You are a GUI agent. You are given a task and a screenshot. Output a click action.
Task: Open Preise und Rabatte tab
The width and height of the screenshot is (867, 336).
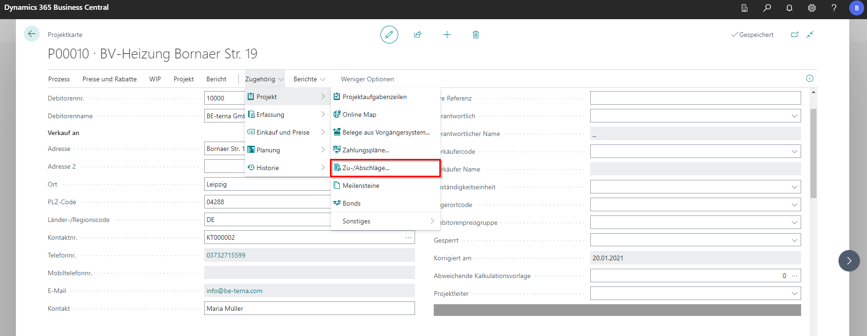[109, 79]
